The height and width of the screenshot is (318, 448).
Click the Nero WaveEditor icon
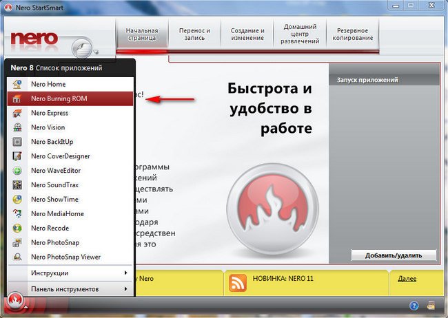click(17, 171)
